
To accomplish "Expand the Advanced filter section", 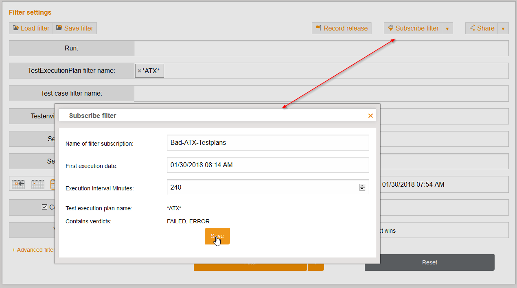I will [x=33, y=250].
